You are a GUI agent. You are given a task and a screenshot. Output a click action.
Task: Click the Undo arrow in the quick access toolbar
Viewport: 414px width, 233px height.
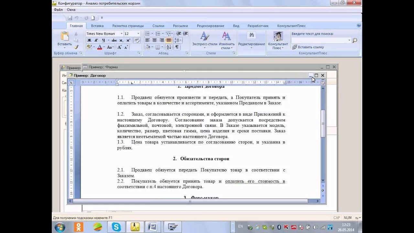77,18
